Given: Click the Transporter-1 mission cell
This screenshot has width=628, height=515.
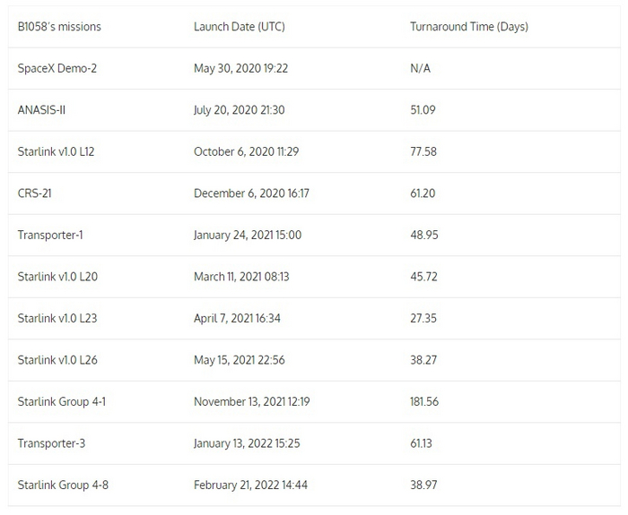Looking at the screenshot, I should tap(50, 236).
